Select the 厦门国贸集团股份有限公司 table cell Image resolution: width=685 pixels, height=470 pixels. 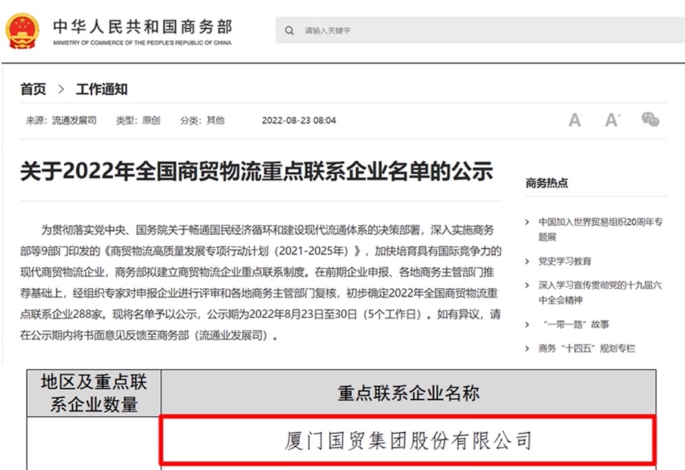pyautogui.click(x=408, y=440)
